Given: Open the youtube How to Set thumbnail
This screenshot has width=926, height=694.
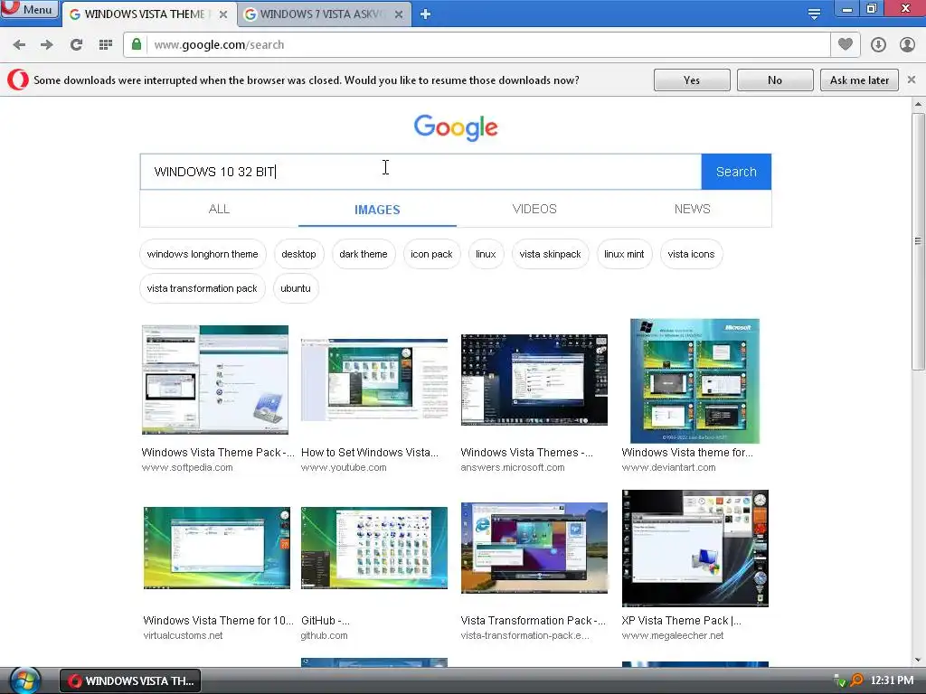Looking at the screenshot, I should (x=374, y=380).
